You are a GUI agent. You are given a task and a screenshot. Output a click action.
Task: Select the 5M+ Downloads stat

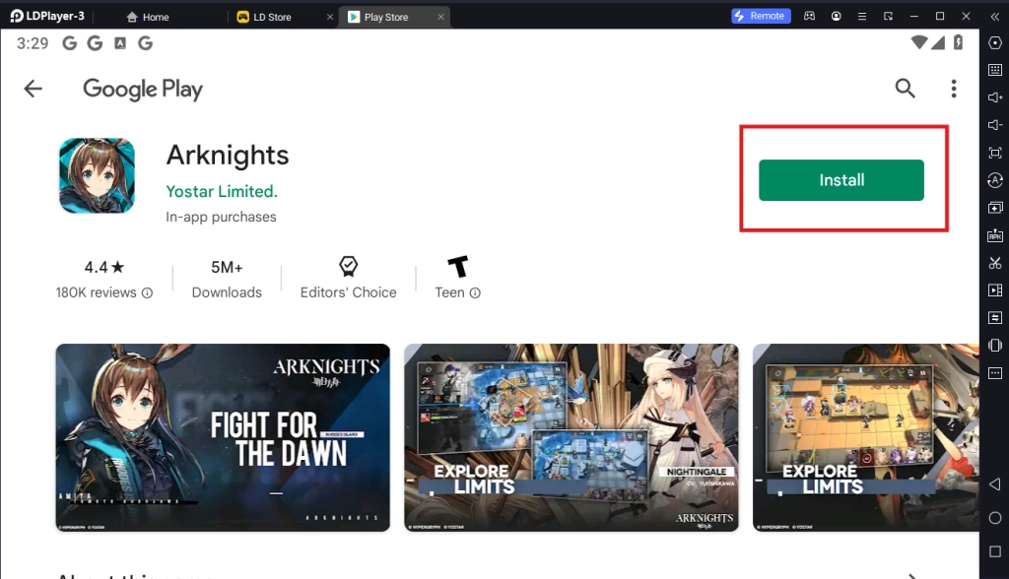227,280
